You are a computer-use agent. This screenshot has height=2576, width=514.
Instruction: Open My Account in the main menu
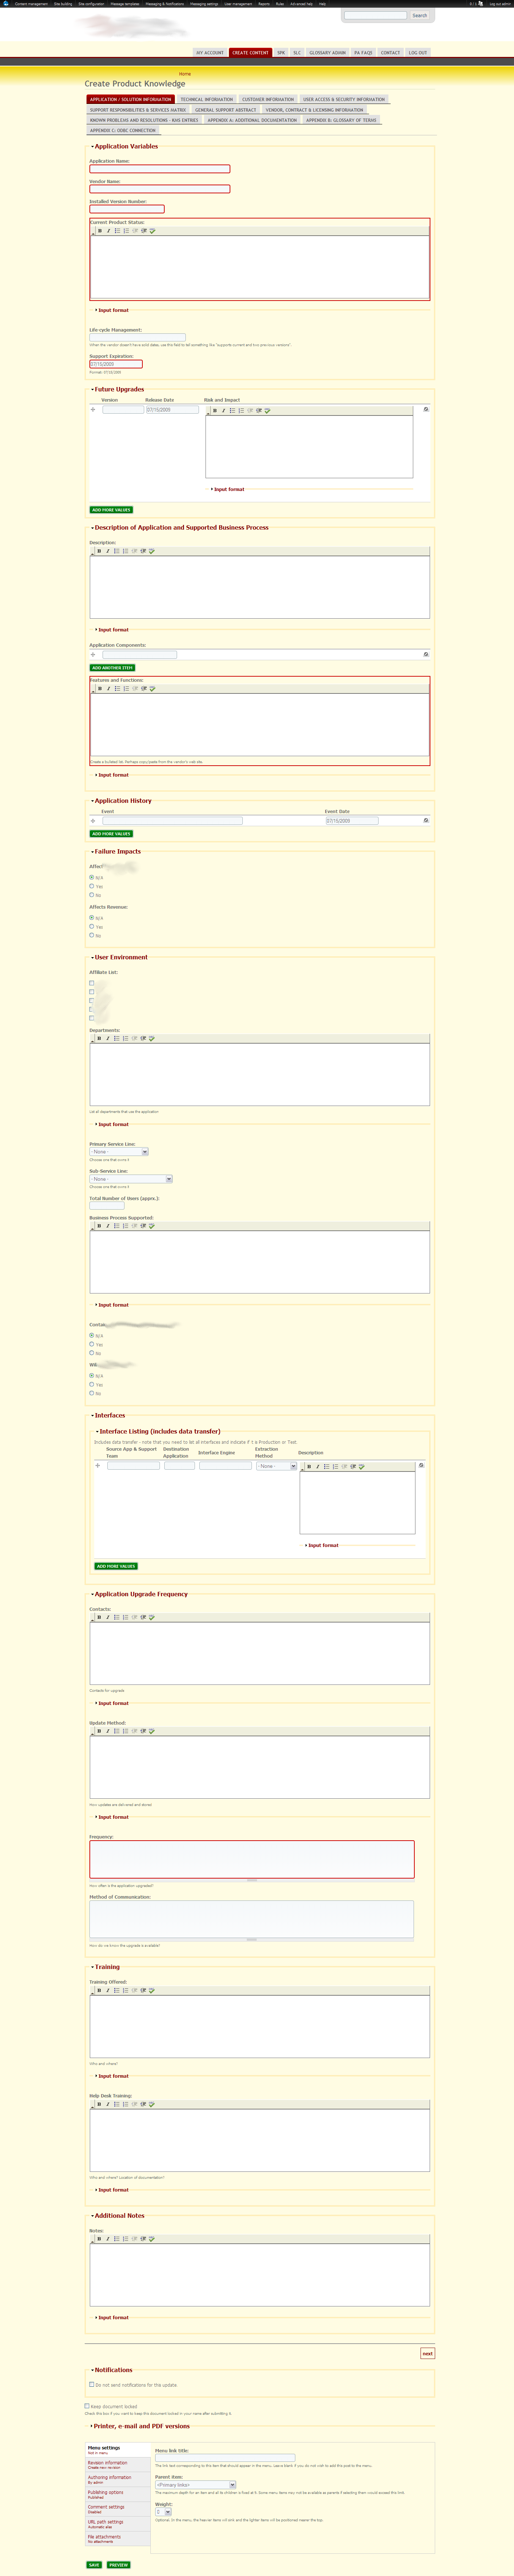210,53
